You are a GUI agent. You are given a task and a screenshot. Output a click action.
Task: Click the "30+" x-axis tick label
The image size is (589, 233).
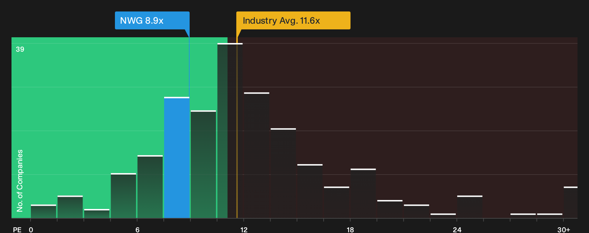tap(564, 230)
